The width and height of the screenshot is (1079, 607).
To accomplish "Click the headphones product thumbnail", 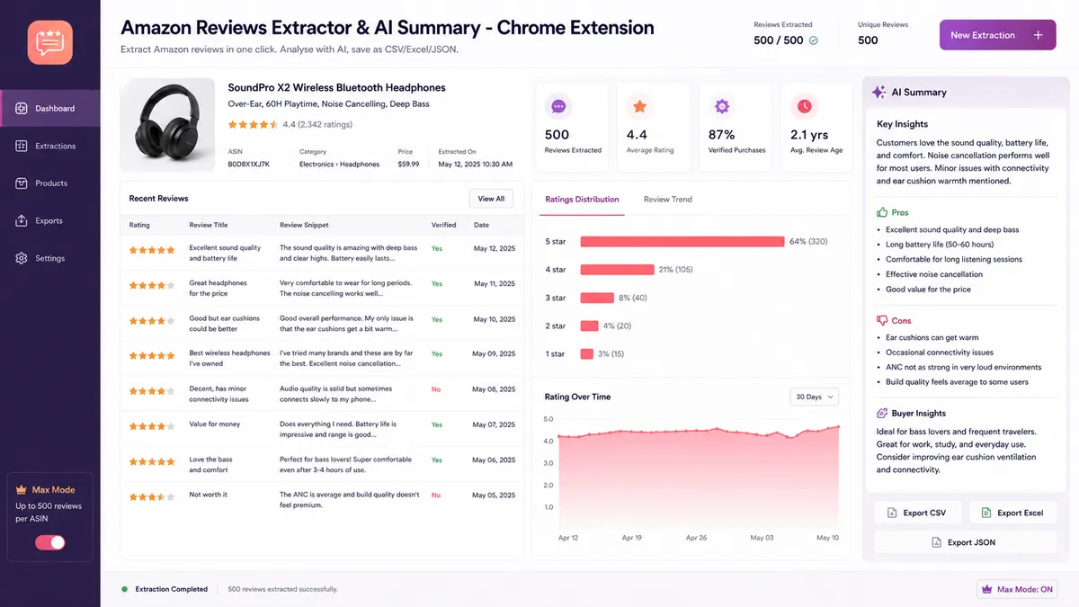I will tap(167, 126).
